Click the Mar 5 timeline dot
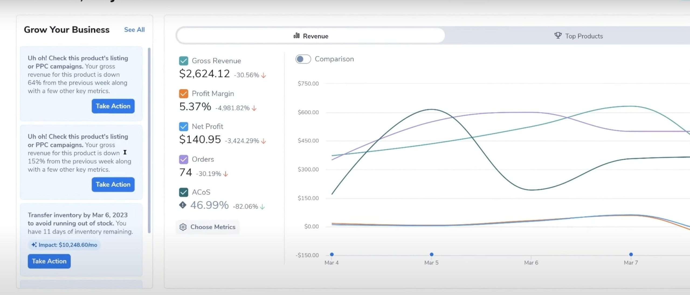This screenshot has width=690, height=295. (432, 254)
